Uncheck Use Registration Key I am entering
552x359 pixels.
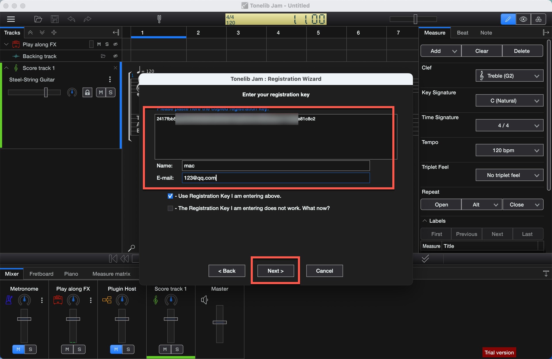pos(170,196)
